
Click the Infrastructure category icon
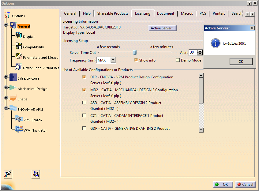point(13,78)
